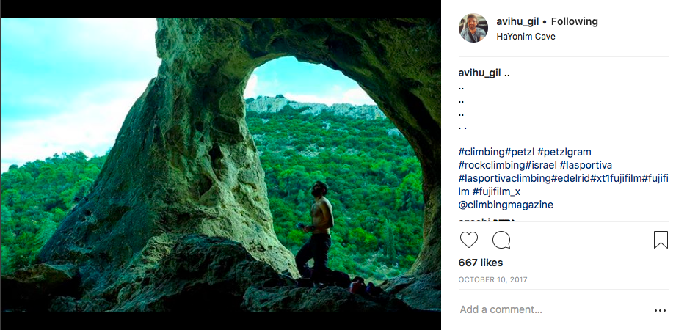Screen dimensions: 687x330
Task: Toggle the Following status for avihu_gil
Action: (575, 21)
